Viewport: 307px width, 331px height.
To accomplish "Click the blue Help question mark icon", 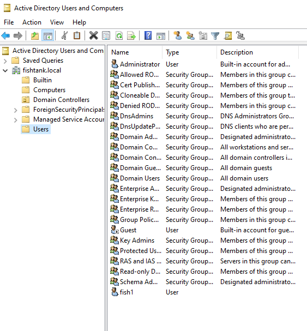I will 148,35.
